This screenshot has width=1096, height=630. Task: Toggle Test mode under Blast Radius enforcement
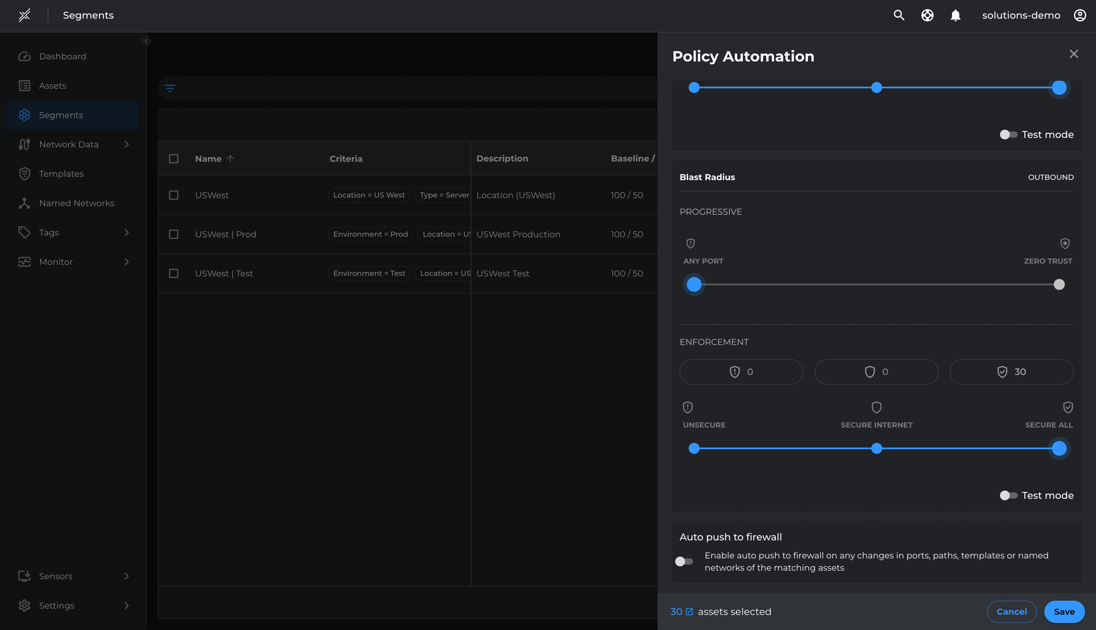click(x=1008, y=495)
